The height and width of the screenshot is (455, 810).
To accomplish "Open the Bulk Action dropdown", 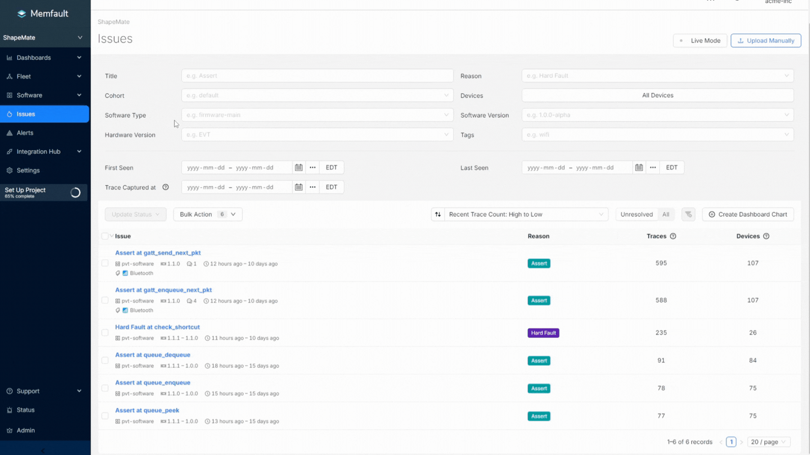I will click(x=208, y=214).
